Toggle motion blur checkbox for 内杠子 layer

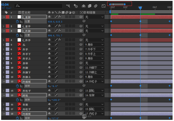67,109
